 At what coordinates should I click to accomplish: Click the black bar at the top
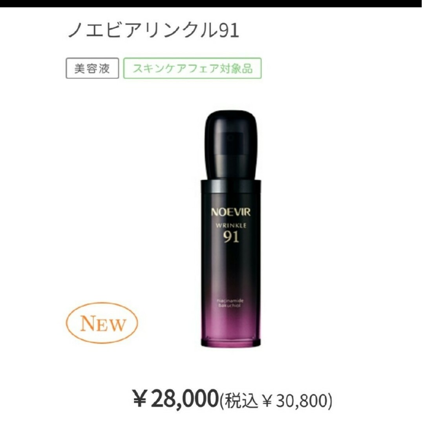[212, 4]
